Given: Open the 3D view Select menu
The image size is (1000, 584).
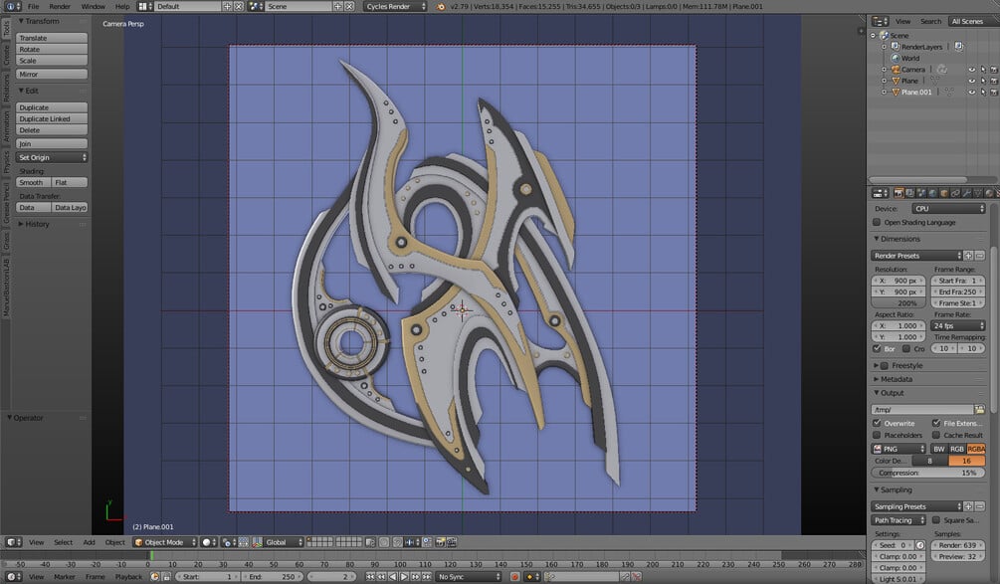Looking at the screenshot, I should pyautogui.click(x=63, y=542).
